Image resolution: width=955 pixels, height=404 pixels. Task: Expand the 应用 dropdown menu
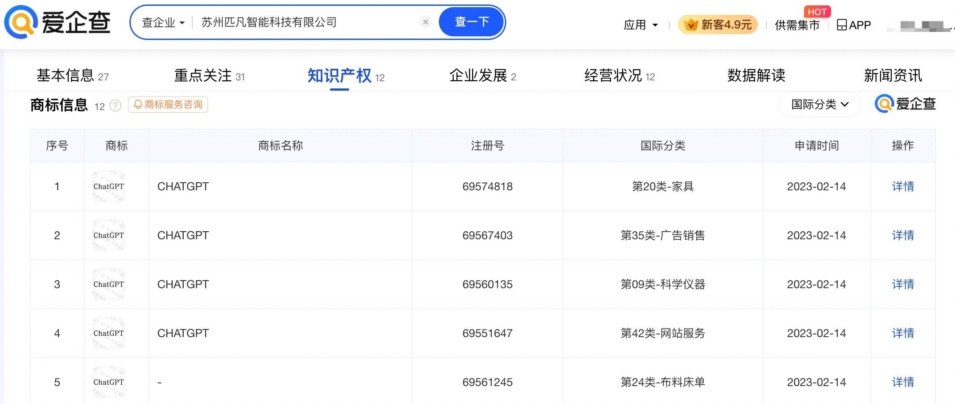click(x=641, y=25)
